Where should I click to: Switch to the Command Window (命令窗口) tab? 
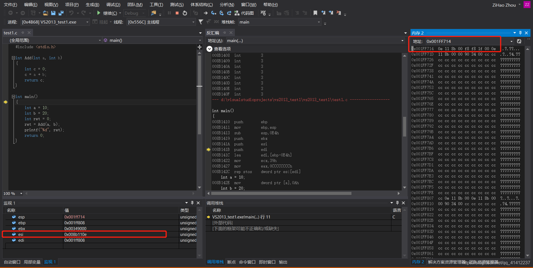click(x=247, y=262)
